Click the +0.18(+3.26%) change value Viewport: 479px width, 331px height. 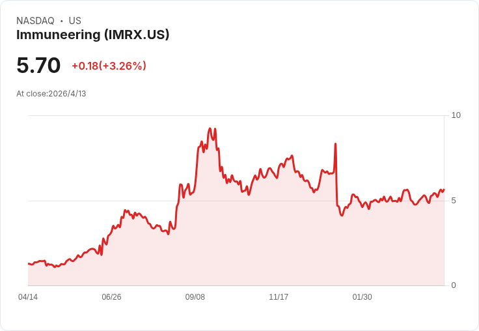109,66
